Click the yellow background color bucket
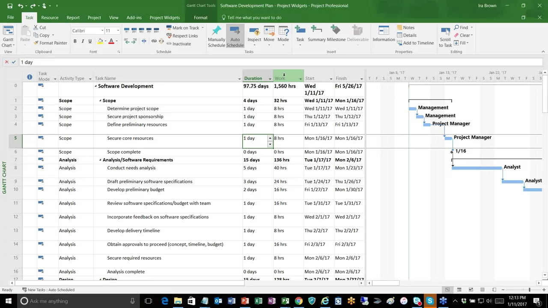 pos(100,41)
